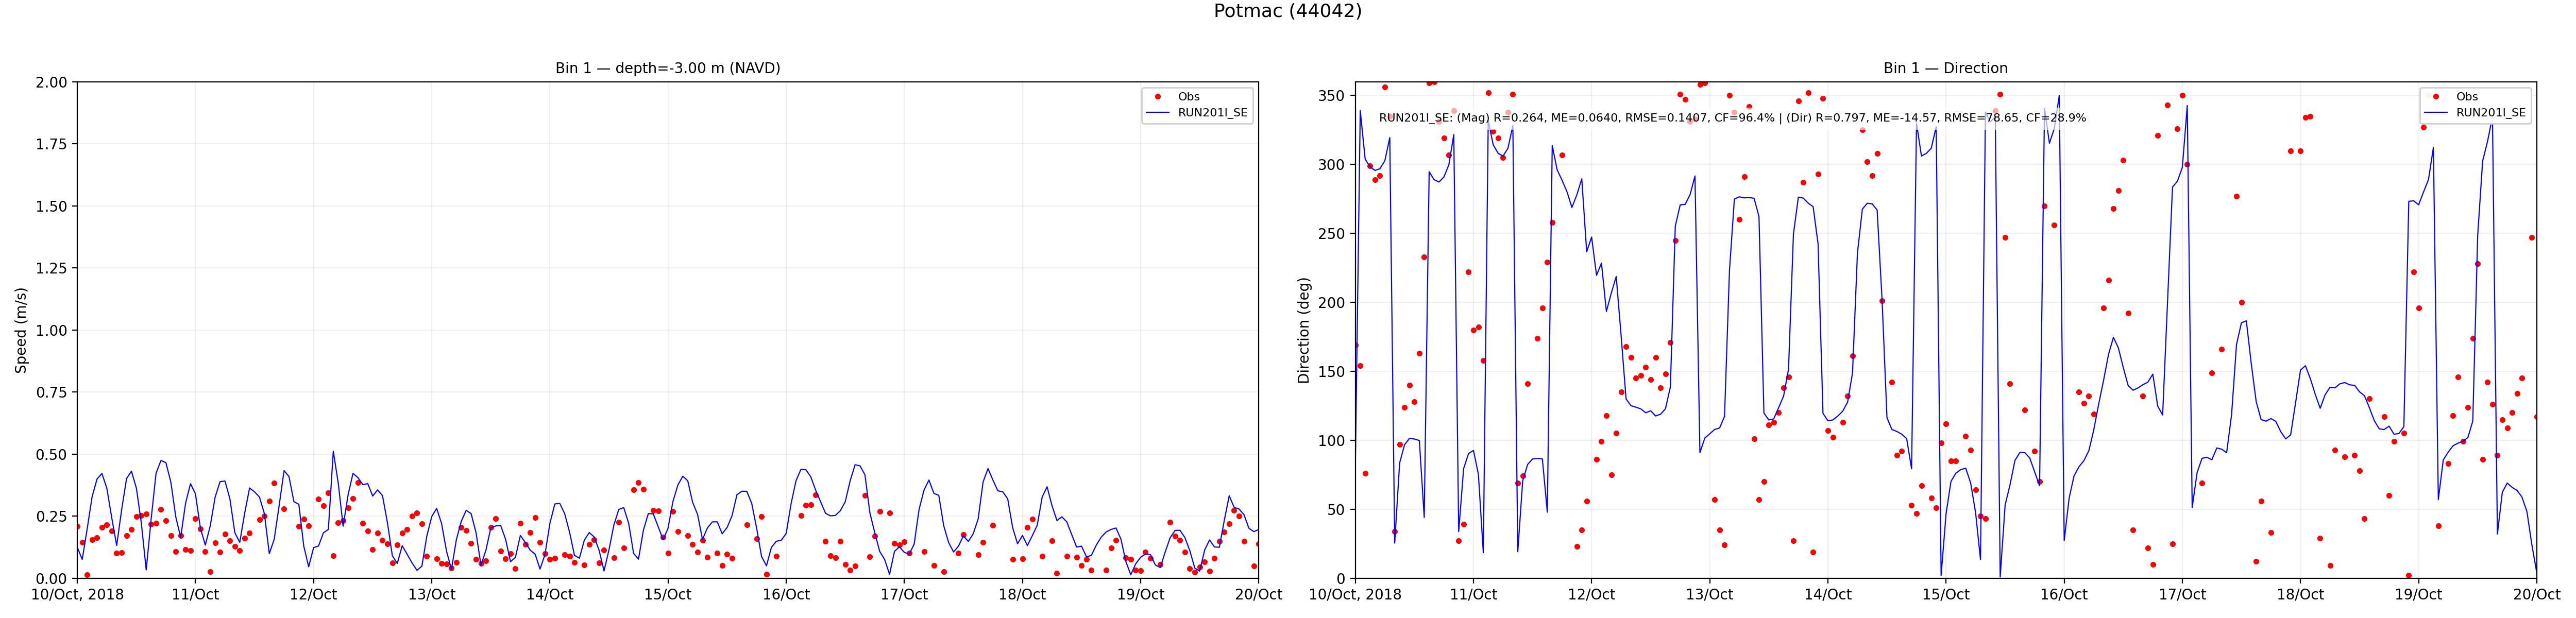Click the "Obs" legend entry in direction plot
The width and height of the screenshot is (2576, 618).
(2466, 97)
